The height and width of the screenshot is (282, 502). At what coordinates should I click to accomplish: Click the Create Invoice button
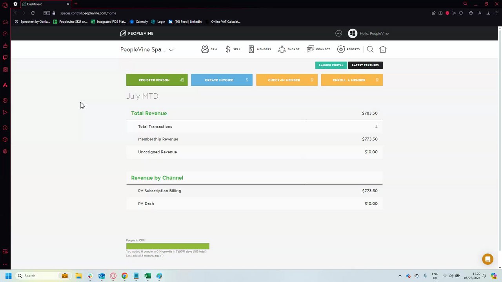coord(222,80)
